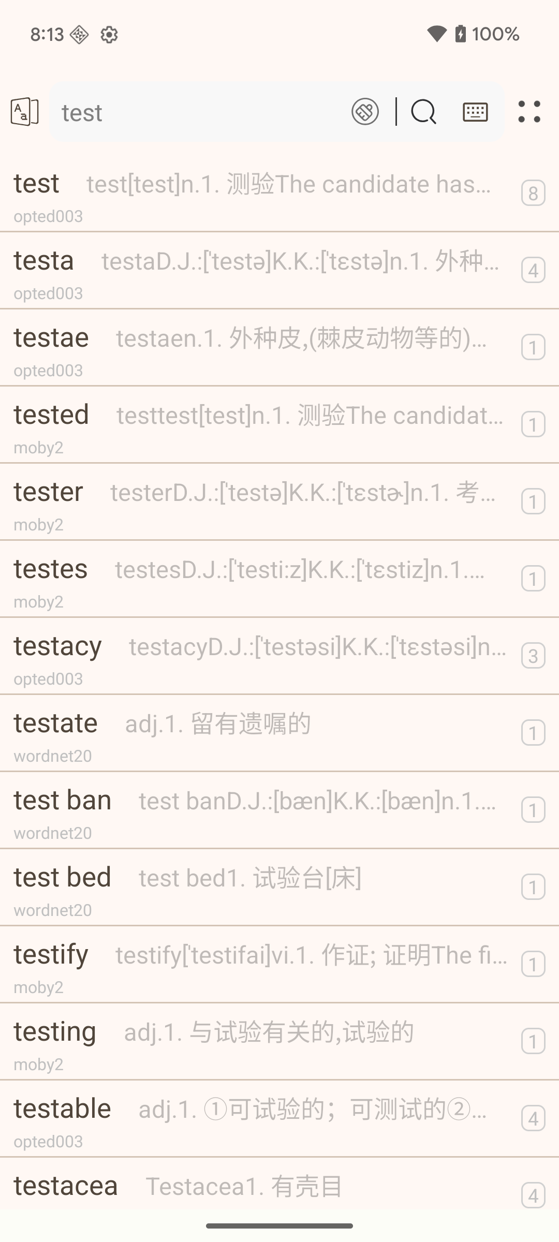Expand the 3 results badge for testacy
The height and width of the screenshot is (1242, 559).
click(x=533, y=656)
